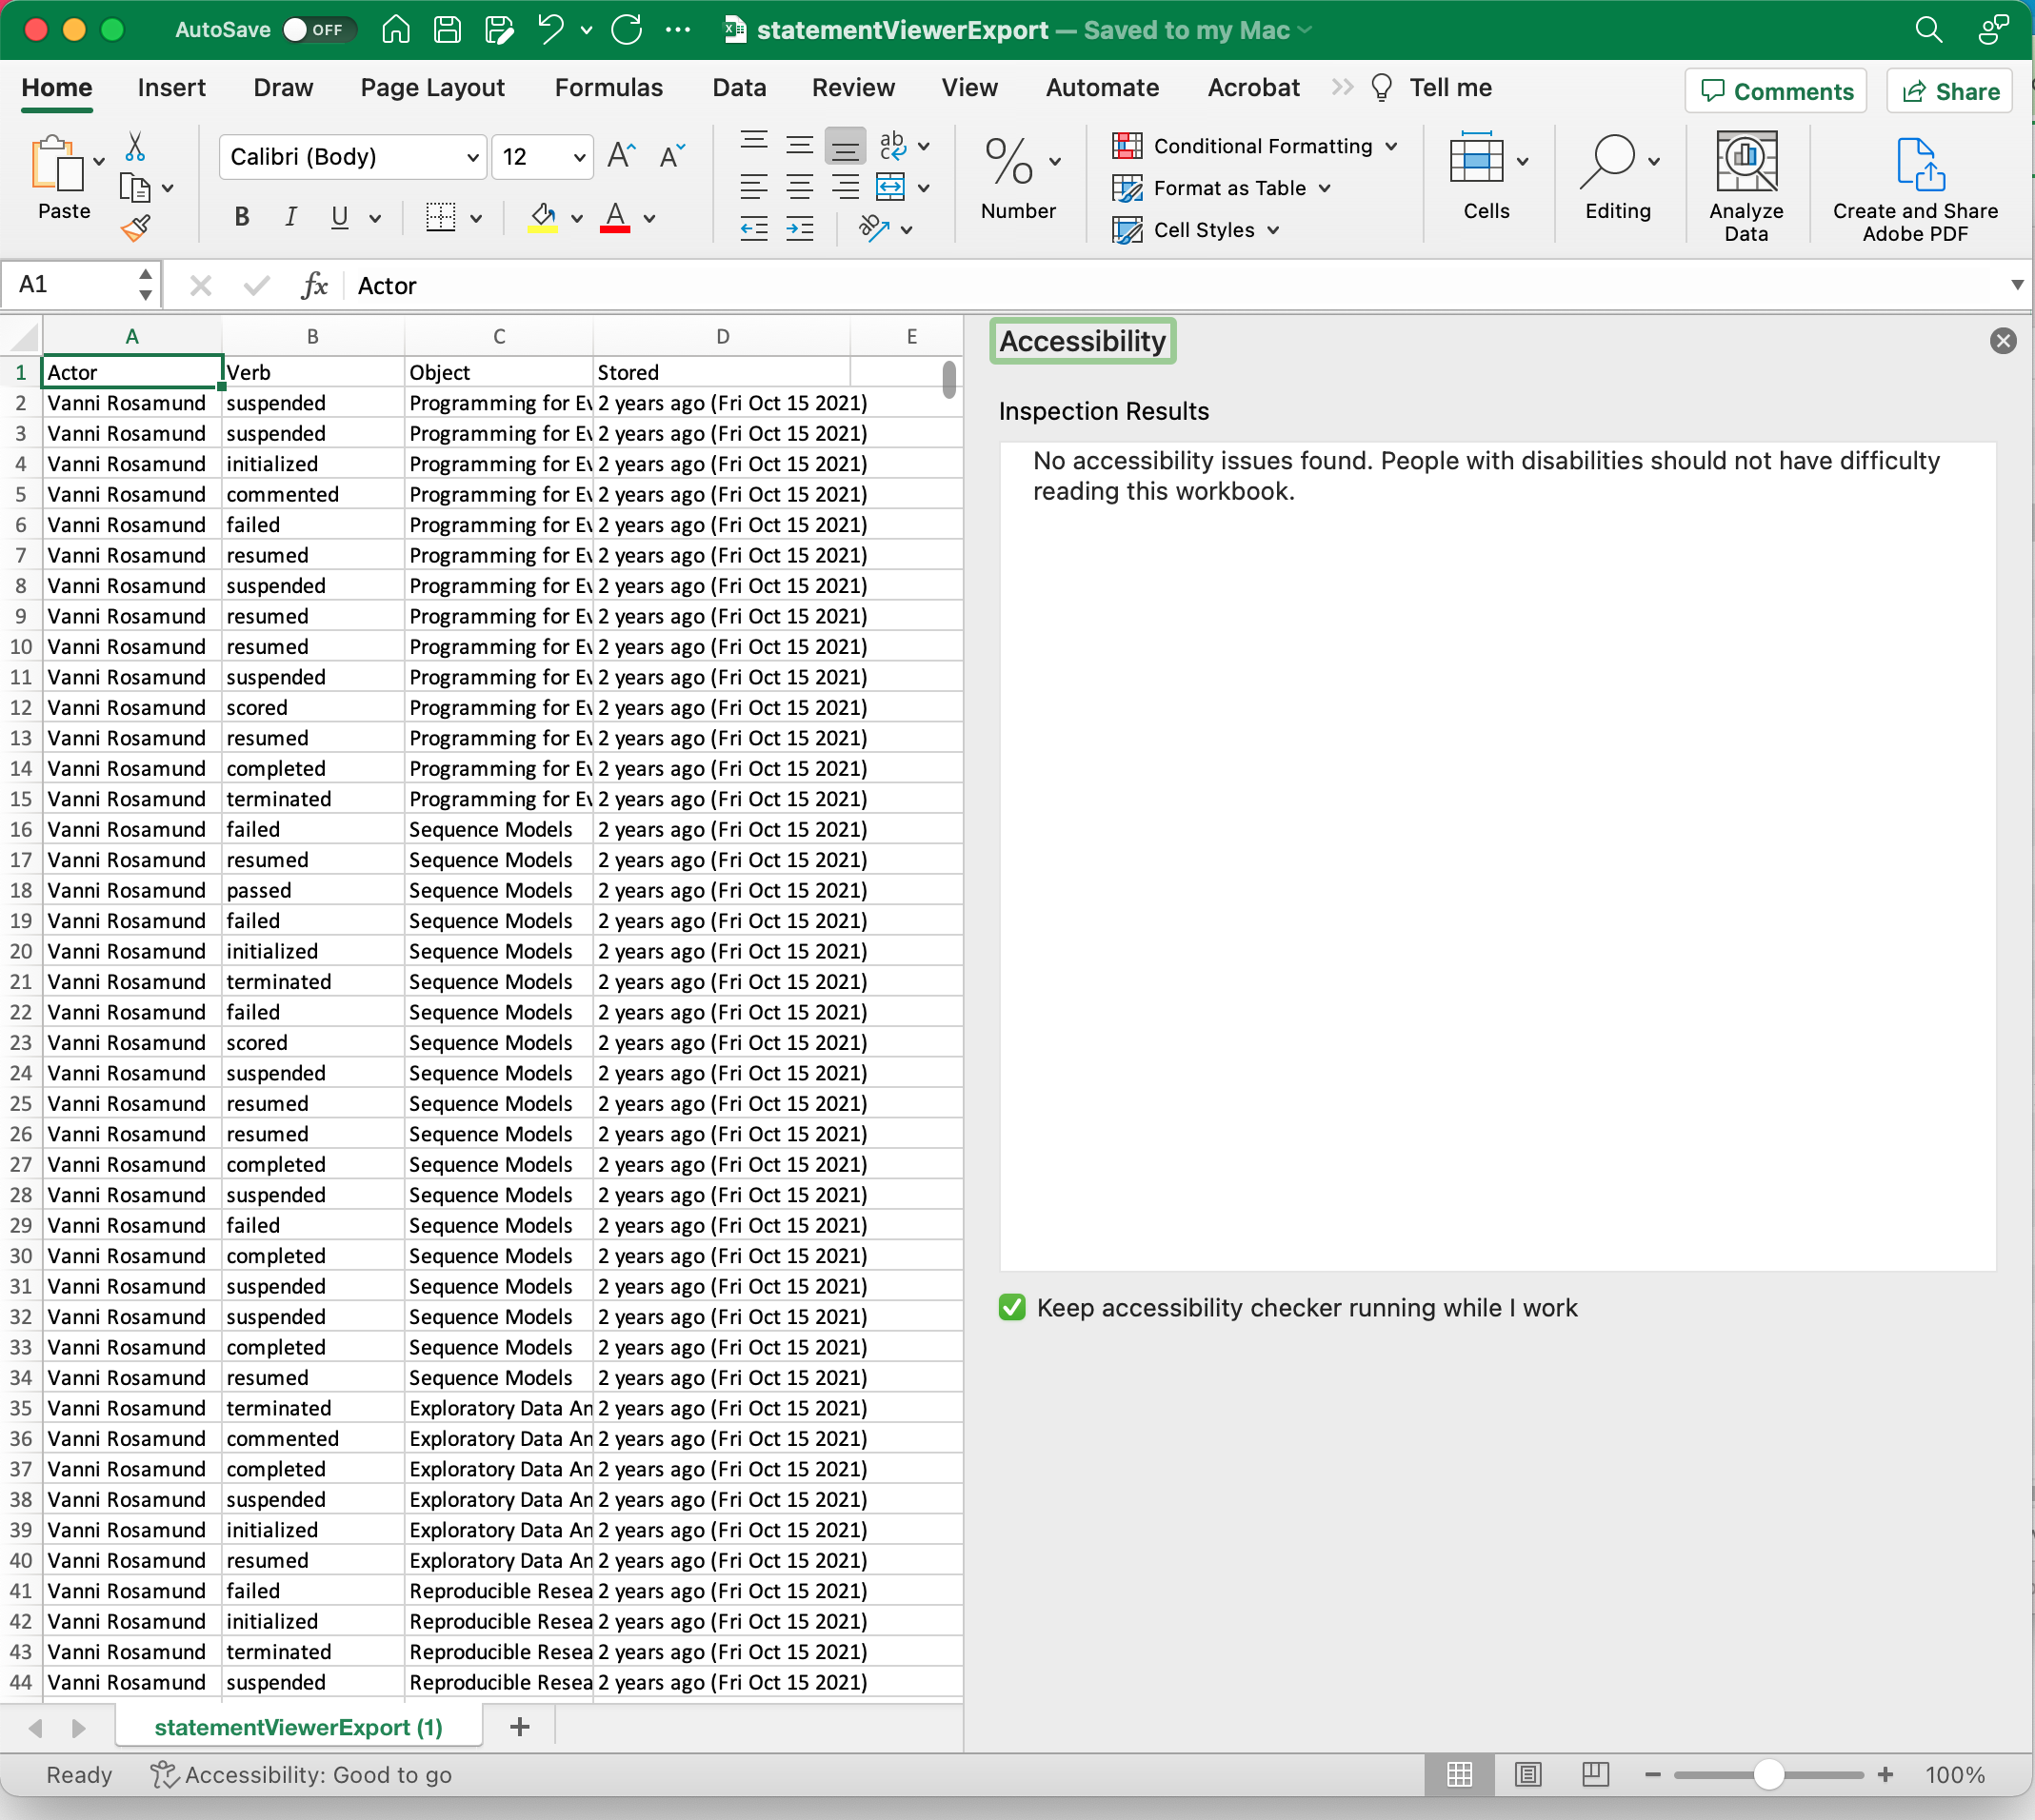Click the Cut scissors icon
This screenshot has height=1820, width=2035.
point(135,147)
